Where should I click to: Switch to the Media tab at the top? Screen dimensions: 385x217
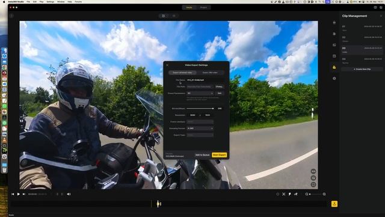(x=189, y=7)
